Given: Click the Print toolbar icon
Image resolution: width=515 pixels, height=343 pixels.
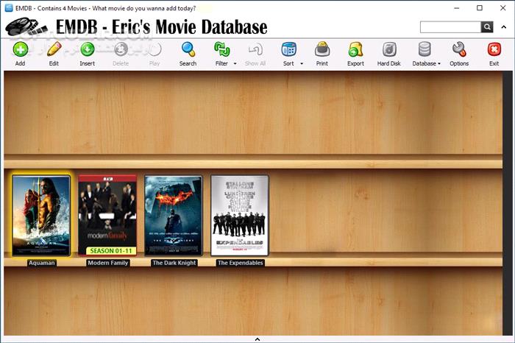Looking at the screenshot, I should 322,50.
